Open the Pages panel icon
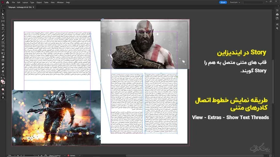The height and width of the screenshot is (157, 280). click(x=277, y=18)
